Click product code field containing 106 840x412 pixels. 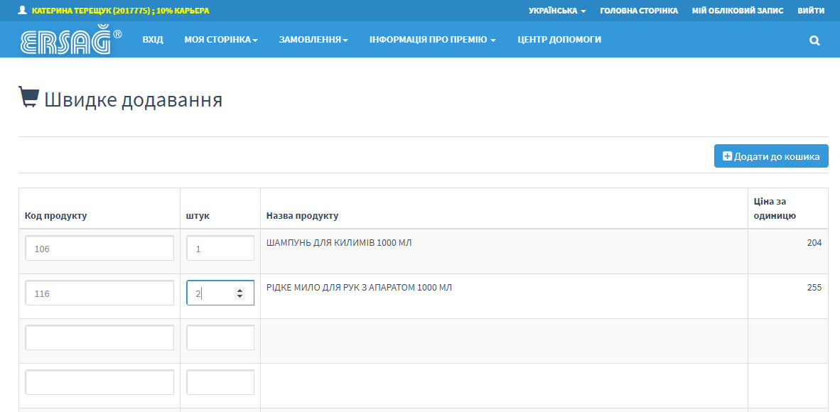(99, 249)
